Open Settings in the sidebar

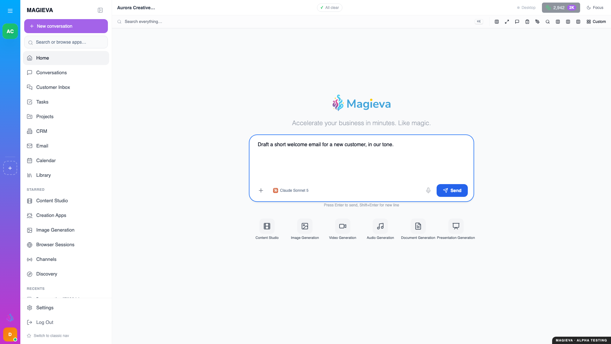(66, 308)
